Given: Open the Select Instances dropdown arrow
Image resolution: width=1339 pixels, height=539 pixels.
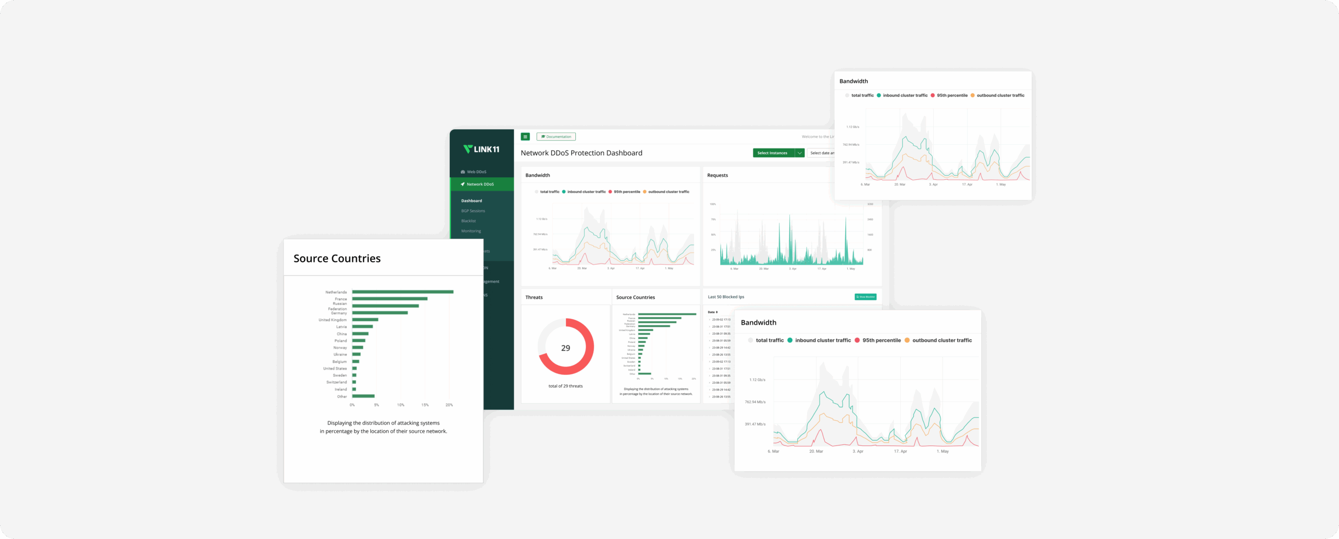Looking at the screenshot, I should tap(799, 153).
